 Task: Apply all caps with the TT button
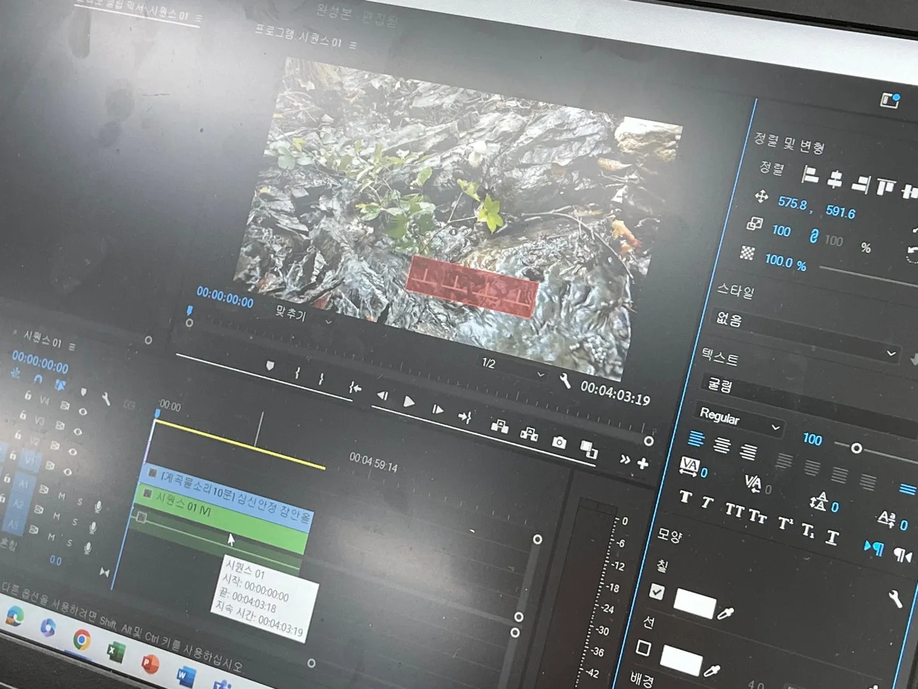coord(734,510)
